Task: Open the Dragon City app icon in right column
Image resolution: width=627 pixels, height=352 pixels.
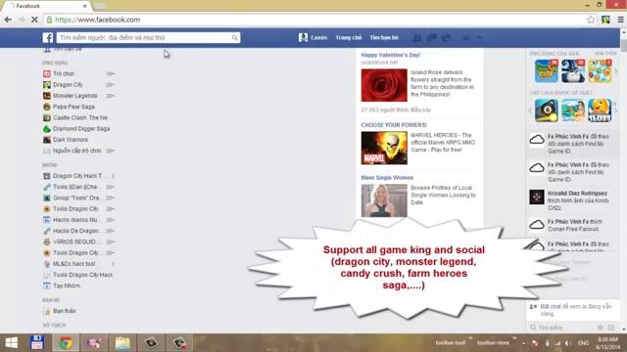Action: click(547, 71)
